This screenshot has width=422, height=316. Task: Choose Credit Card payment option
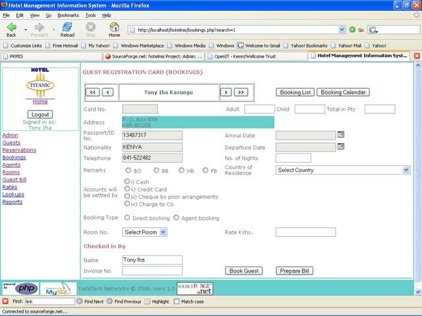127,189
